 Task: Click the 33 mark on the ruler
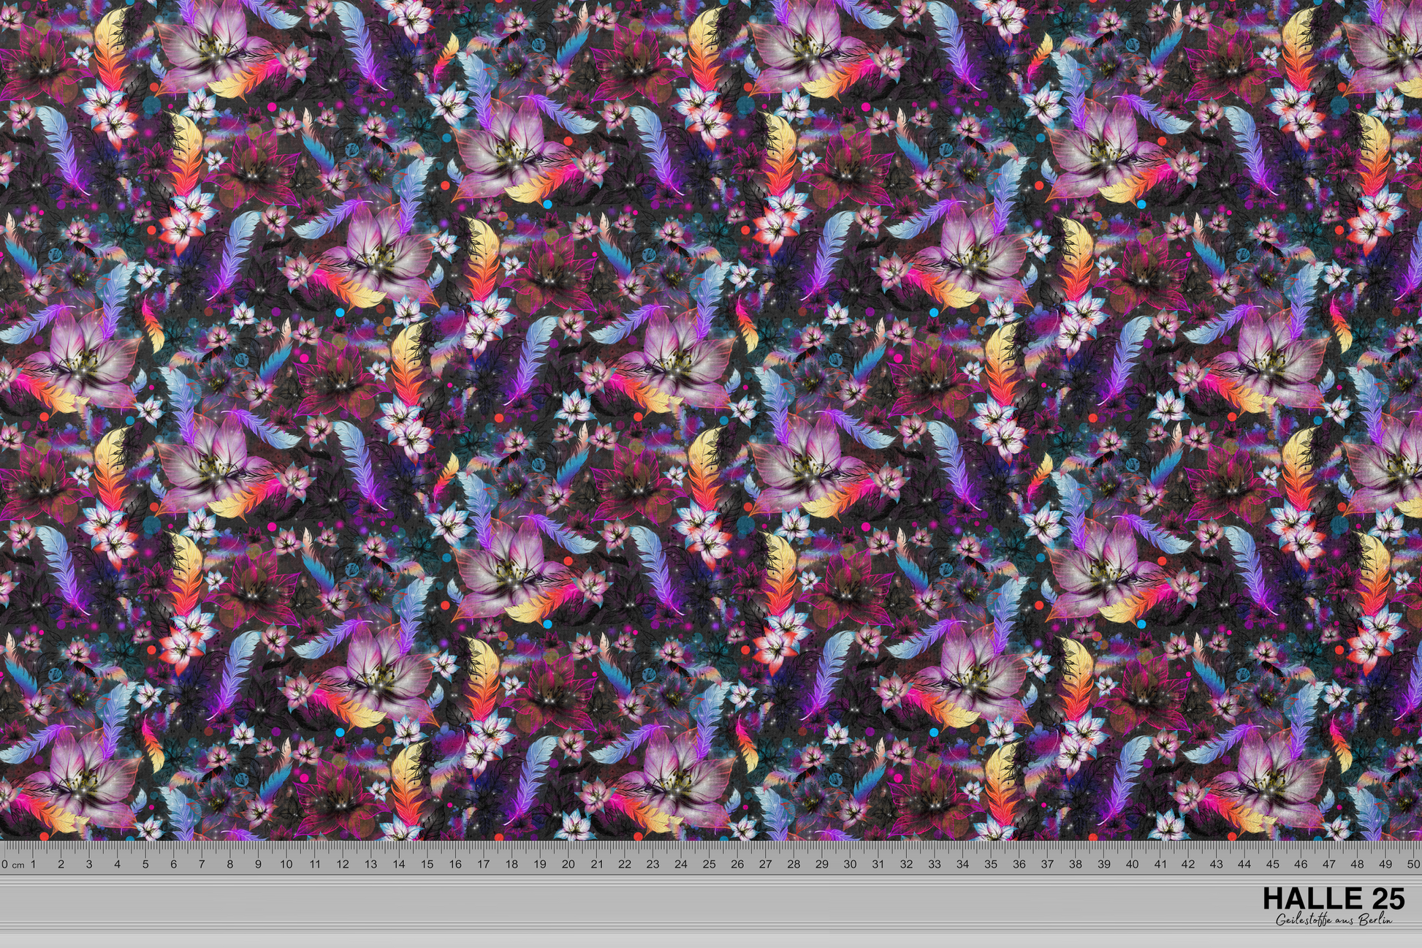(x=935, y=864)
